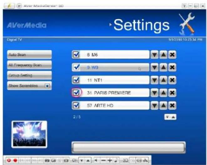Viewport: 207px width, 165px height.
Task: Delete the 9 W9 channel
Action: (x=172, y=67)
